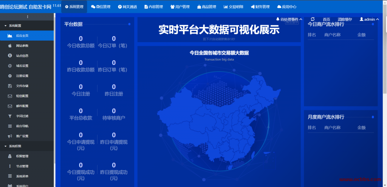This screenshot has width=387, height=187.
Task: Click the info icon beside 站点信息
Action: 10,56
